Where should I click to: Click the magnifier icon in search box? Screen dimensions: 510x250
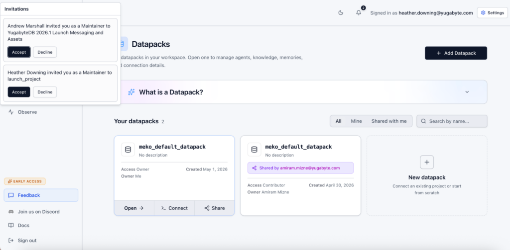pyautogui.click(x=423, y=121)
